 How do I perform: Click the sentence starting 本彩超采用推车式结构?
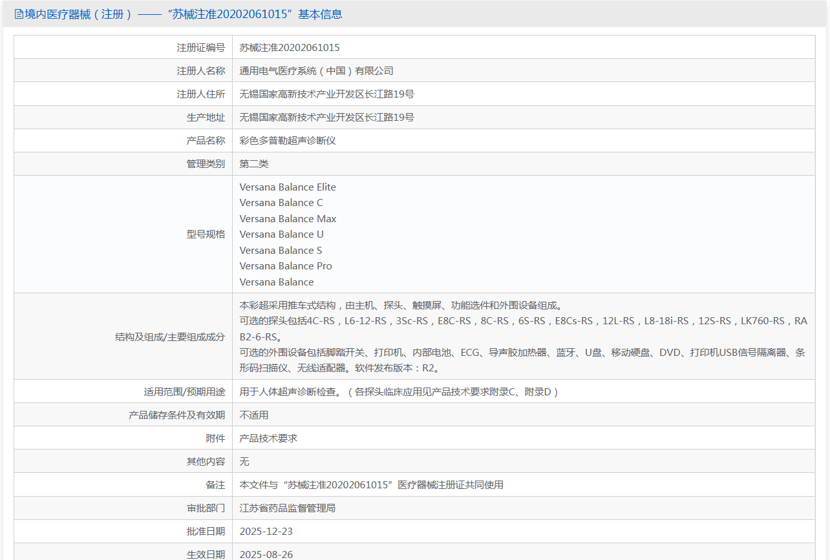(x=401, y=306)
